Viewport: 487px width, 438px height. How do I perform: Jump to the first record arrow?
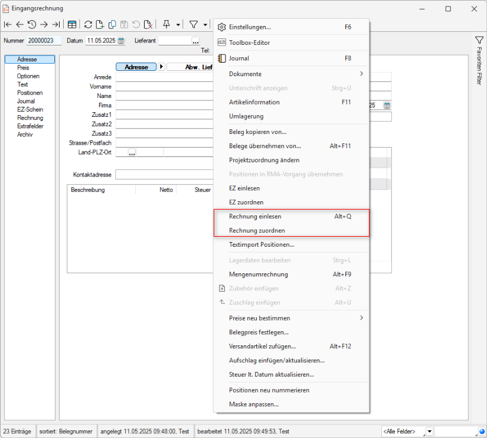pyautogui.click(x=8, y=24)
